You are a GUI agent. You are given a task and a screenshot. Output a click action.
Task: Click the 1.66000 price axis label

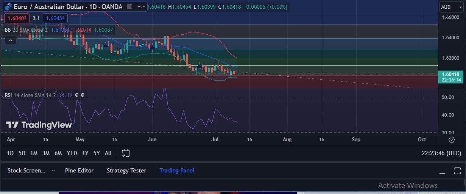[451, 17]
